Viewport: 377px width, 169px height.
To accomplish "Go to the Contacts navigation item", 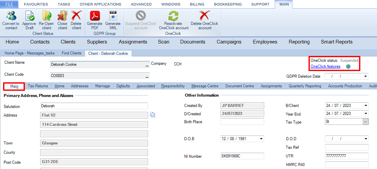I will (x=40, y=42).
